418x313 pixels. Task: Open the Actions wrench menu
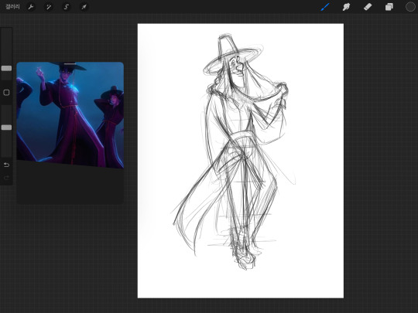(31, 7)
